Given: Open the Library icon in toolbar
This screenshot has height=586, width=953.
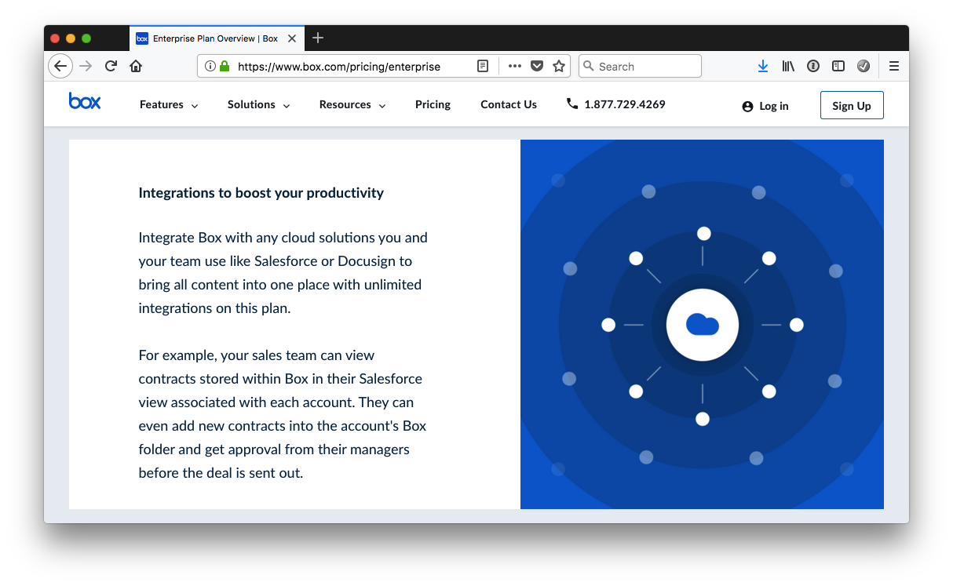Looking at the screenshot, I should [788, 67].
